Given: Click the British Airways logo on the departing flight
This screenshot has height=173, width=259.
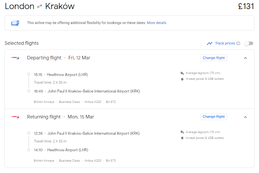Looking at the screenshot, I should click(x=15, y=58).
